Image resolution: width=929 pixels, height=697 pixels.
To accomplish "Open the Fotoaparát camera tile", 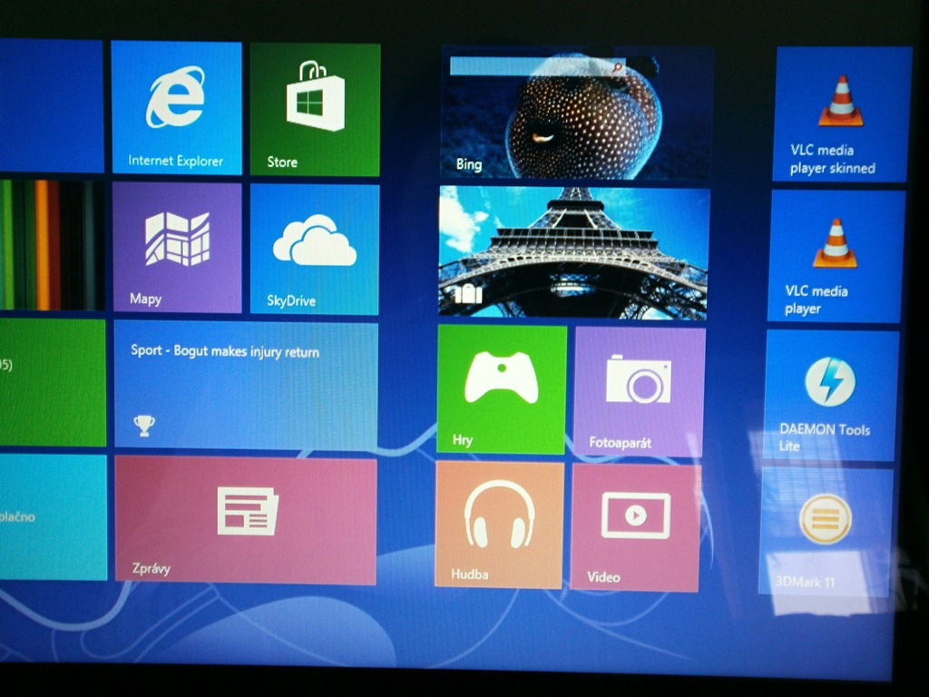I will point(639,391).
